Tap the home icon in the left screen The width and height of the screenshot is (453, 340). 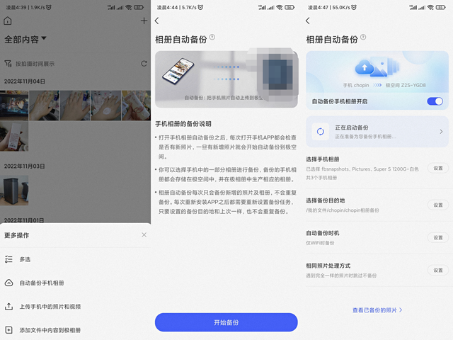click(x=8, y=21)
